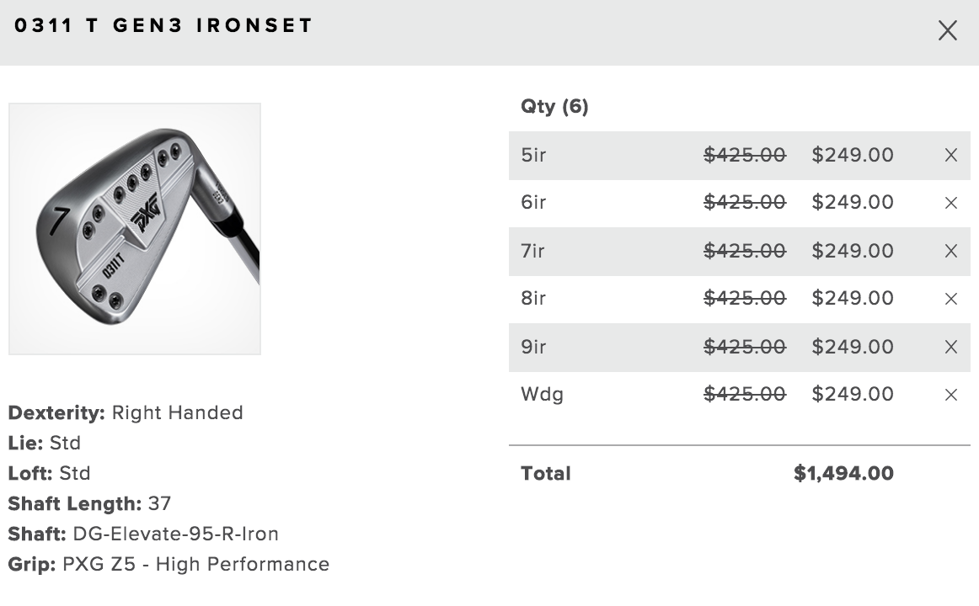Click the Total label
The width and height of the screenshot is (979, 606).
pyautogui.click(x=546, y=473)
